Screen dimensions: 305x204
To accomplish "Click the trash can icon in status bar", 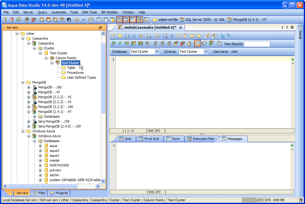I will click(x=301, y=200).
